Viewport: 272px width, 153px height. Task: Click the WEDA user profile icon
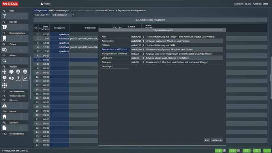pyautogui.click(x=42, y=4)
